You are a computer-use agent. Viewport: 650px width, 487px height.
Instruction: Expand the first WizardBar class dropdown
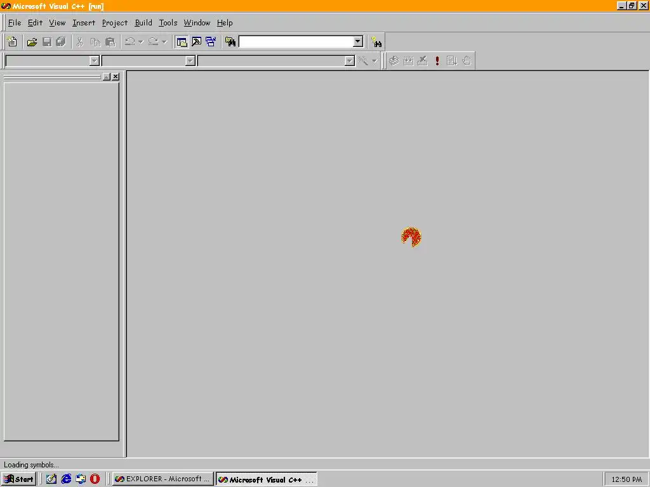(x=95, y=61)
